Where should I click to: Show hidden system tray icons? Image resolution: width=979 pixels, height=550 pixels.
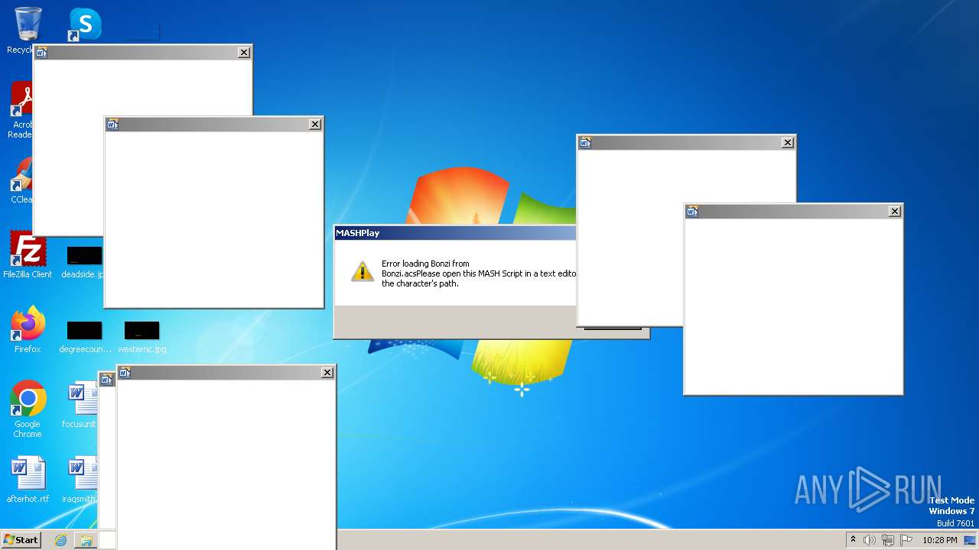(854, 540)
